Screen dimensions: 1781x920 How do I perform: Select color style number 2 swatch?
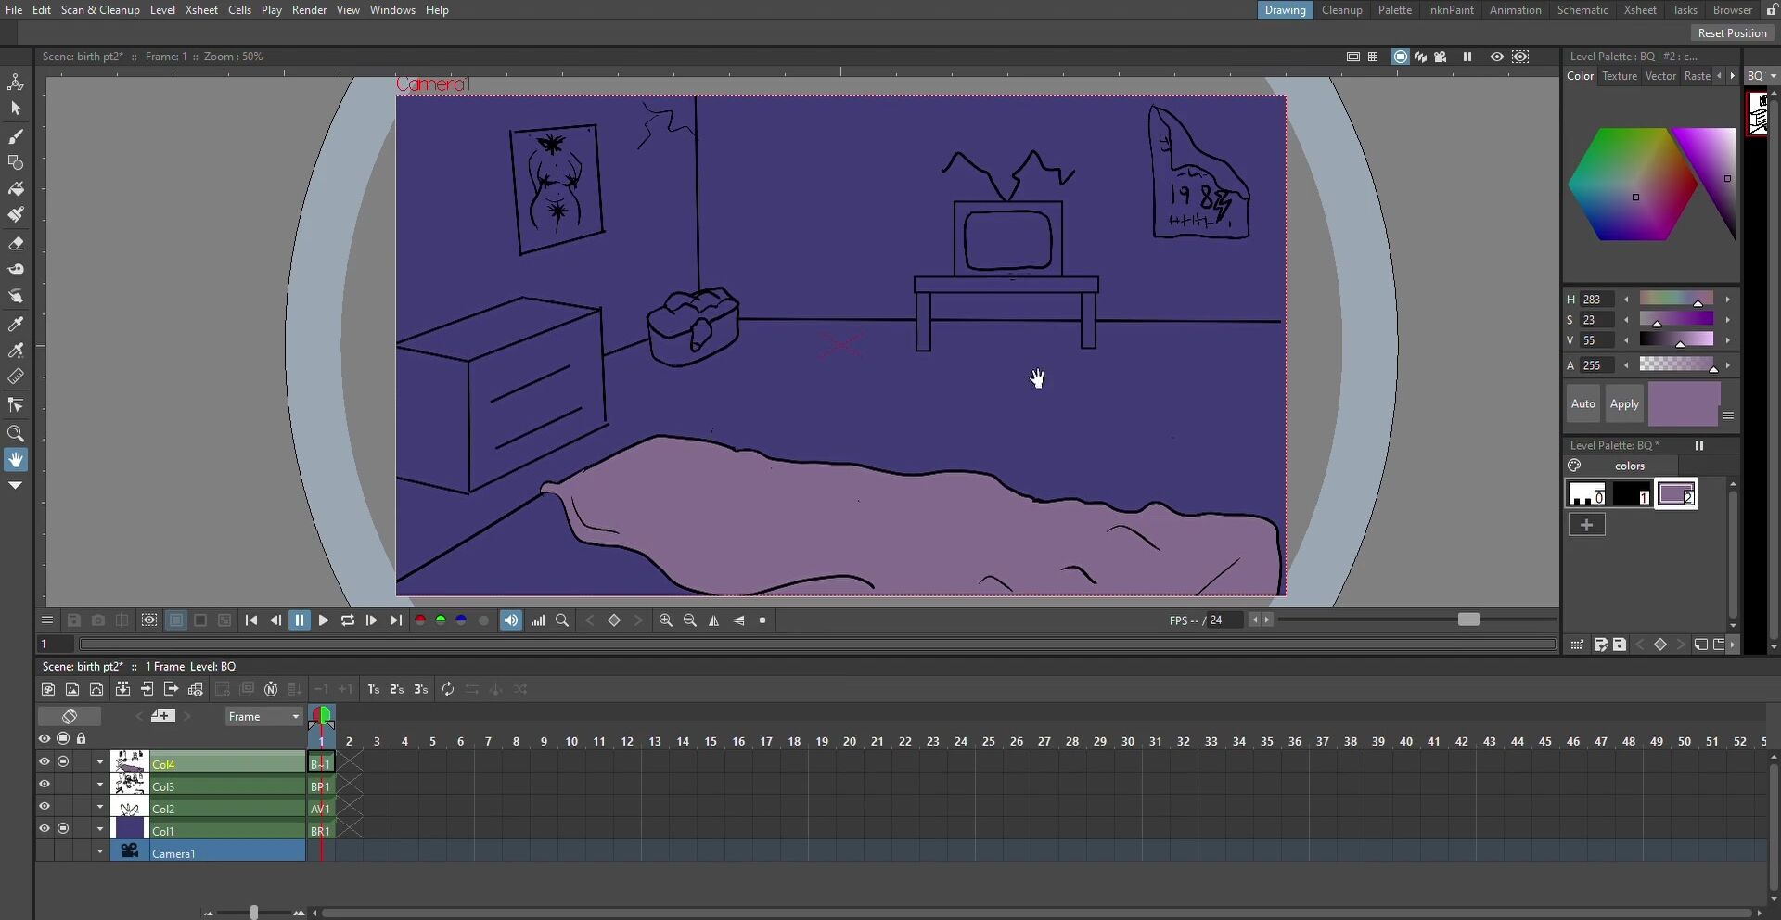click(1676, 494)
